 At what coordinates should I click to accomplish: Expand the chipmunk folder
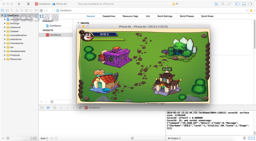[x=5, y=27]
